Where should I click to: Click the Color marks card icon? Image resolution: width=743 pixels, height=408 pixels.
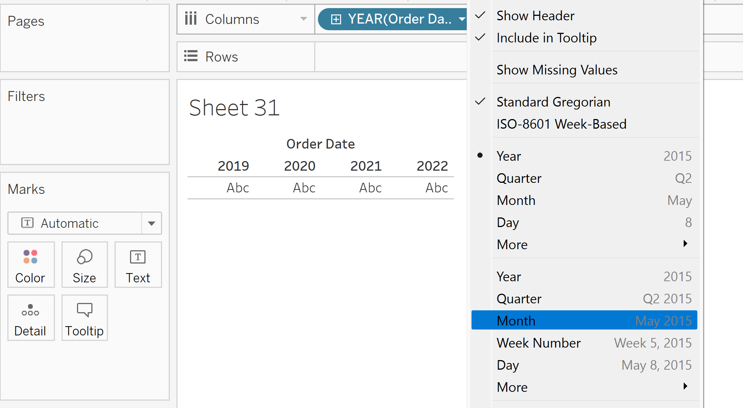click(31, 257)
